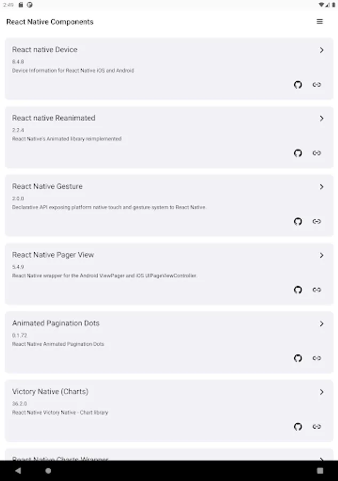Viewport: 338px width, 481px height.
Task: Expand React native Reanimated chevron
Action: click(x=321, y=119)
